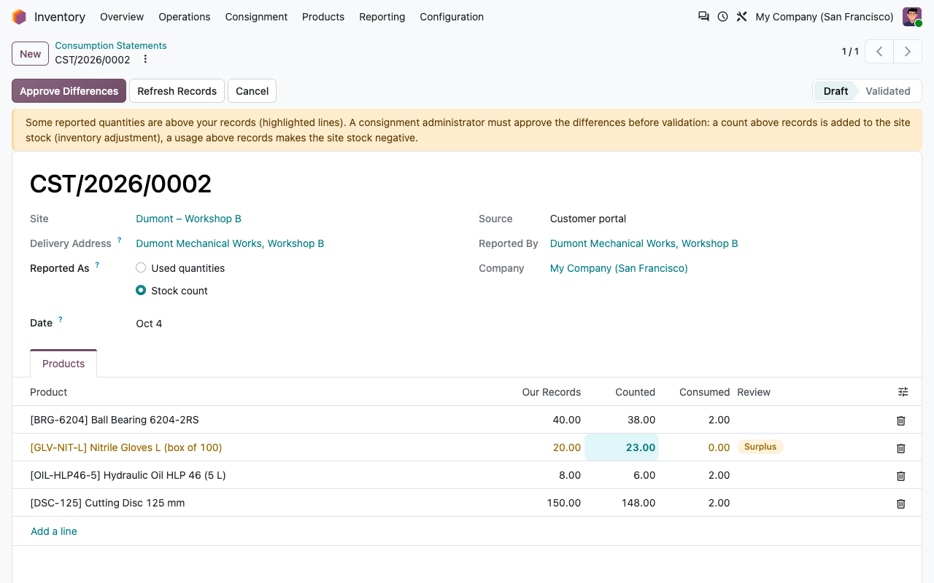Select the Stock count radio option
This screenshot has width=934, height=583.
click(141, 291)
